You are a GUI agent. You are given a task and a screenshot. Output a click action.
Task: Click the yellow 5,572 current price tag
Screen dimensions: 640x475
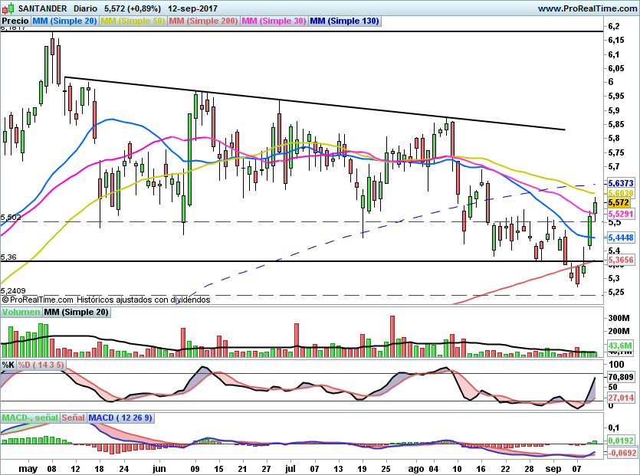(619, 203)
